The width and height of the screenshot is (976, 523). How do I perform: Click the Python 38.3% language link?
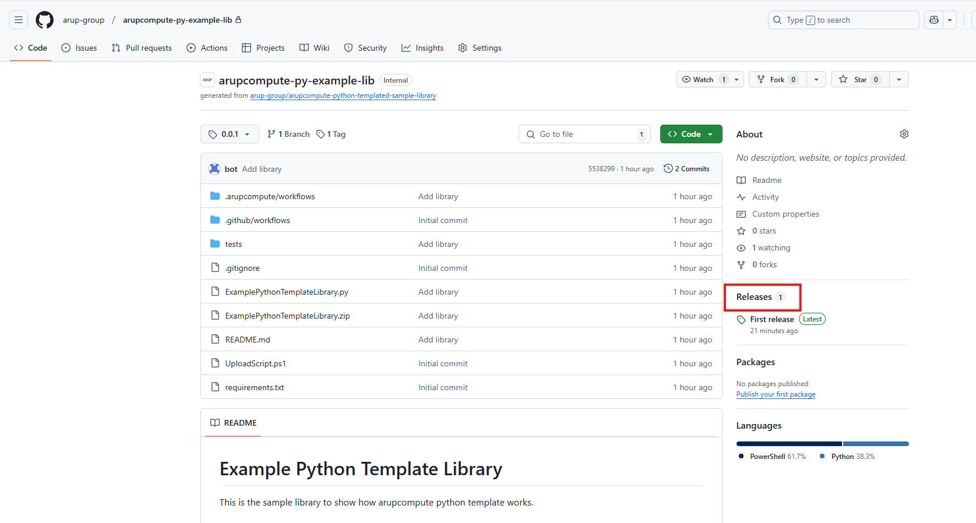pos(848,457)
